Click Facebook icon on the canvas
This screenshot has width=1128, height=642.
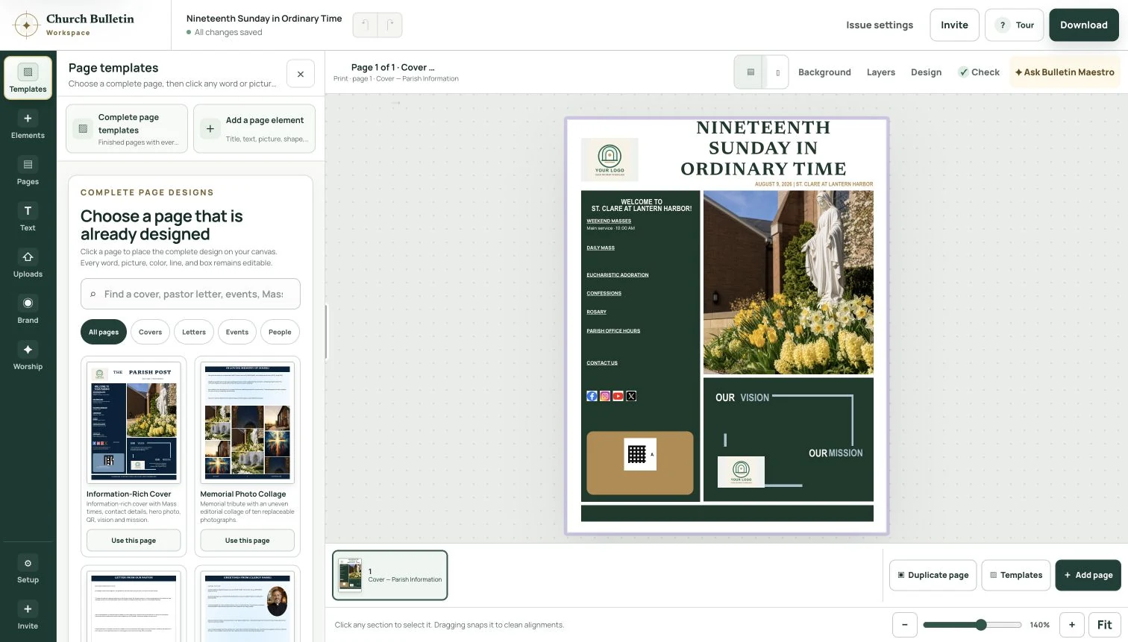592,396
